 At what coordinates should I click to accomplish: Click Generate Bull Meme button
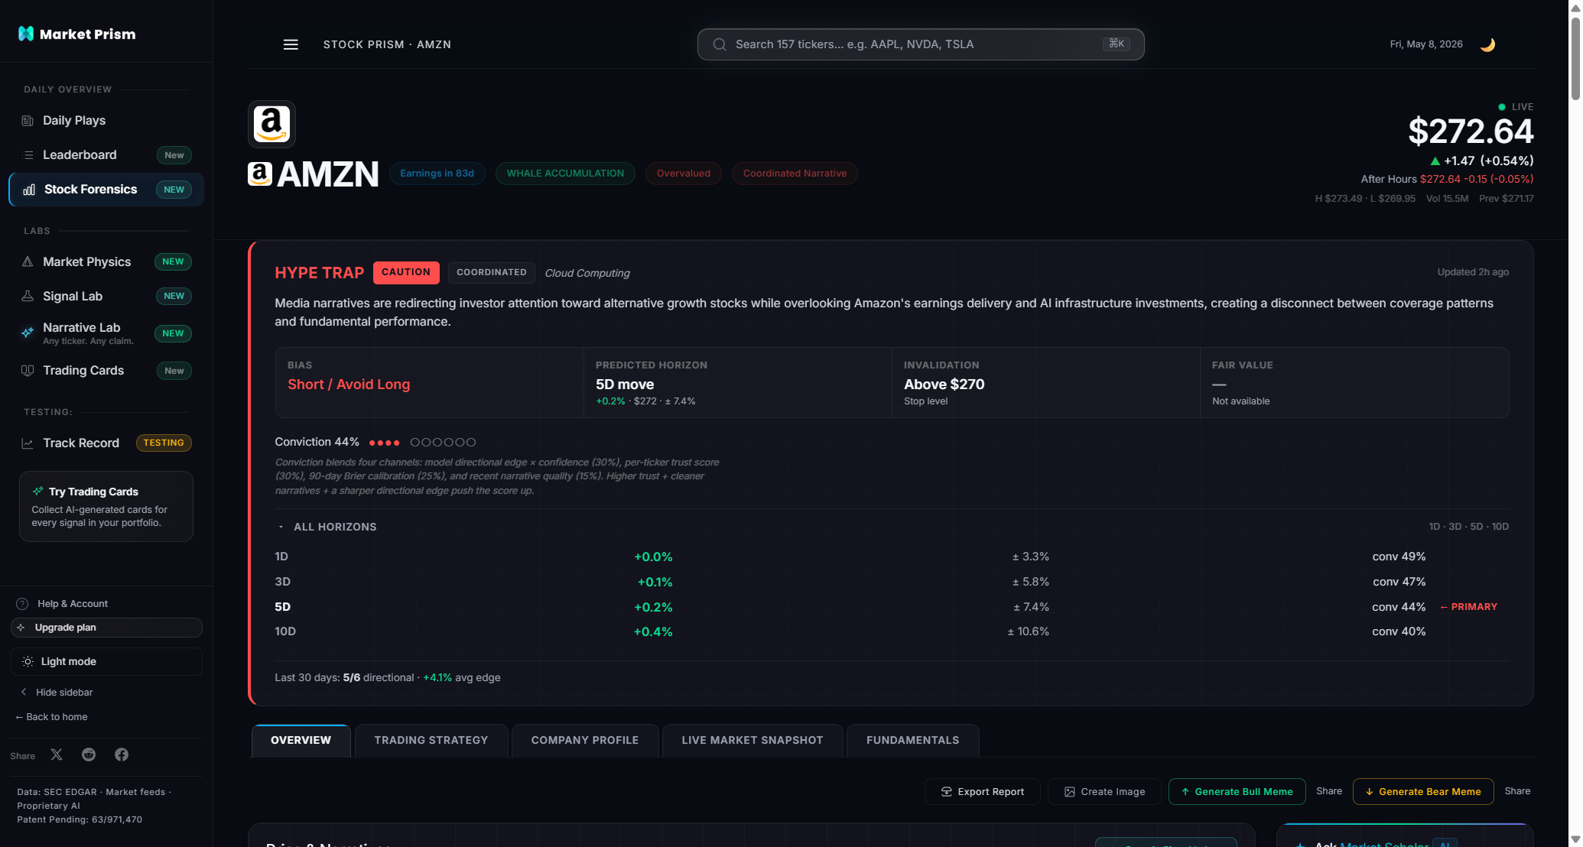pyautogui.click(x=1237, y=792)
